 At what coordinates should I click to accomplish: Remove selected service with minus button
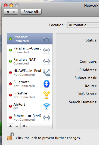click(x=17, y=126)
